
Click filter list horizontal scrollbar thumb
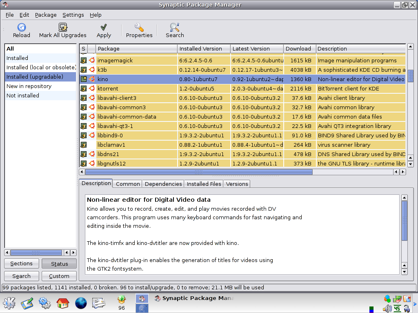point(36,252)
